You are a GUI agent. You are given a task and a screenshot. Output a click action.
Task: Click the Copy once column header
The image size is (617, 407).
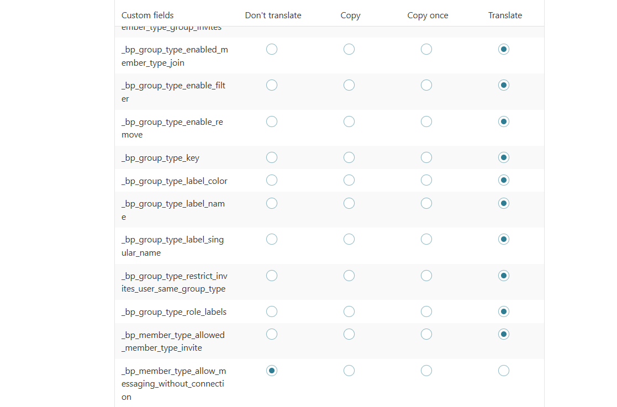point(428,15)
